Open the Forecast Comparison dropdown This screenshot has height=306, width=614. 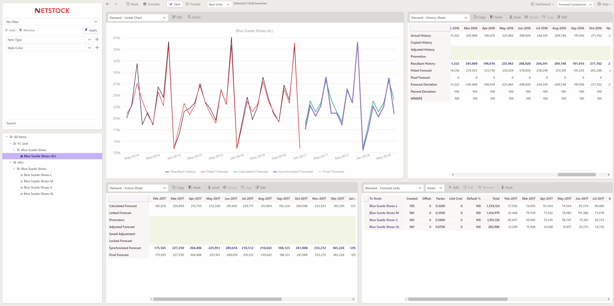pyautogui.click(x=575, y=4)
